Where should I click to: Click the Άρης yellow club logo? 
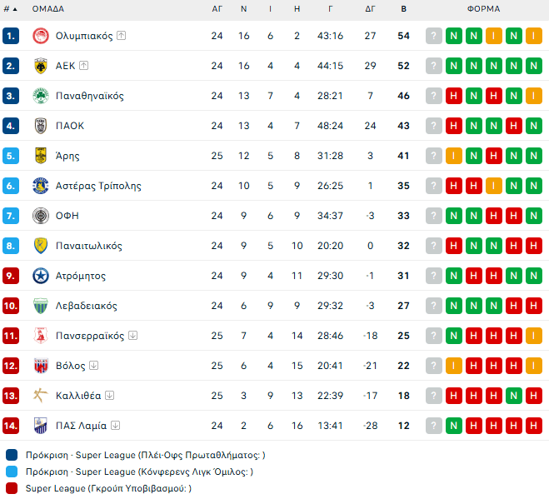click(40, 156)
